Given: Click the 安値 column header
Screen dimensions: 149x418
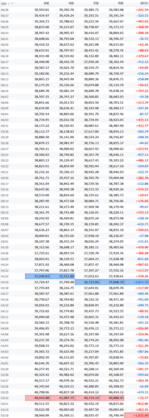Looking at the screenshot, I should 96,4.
